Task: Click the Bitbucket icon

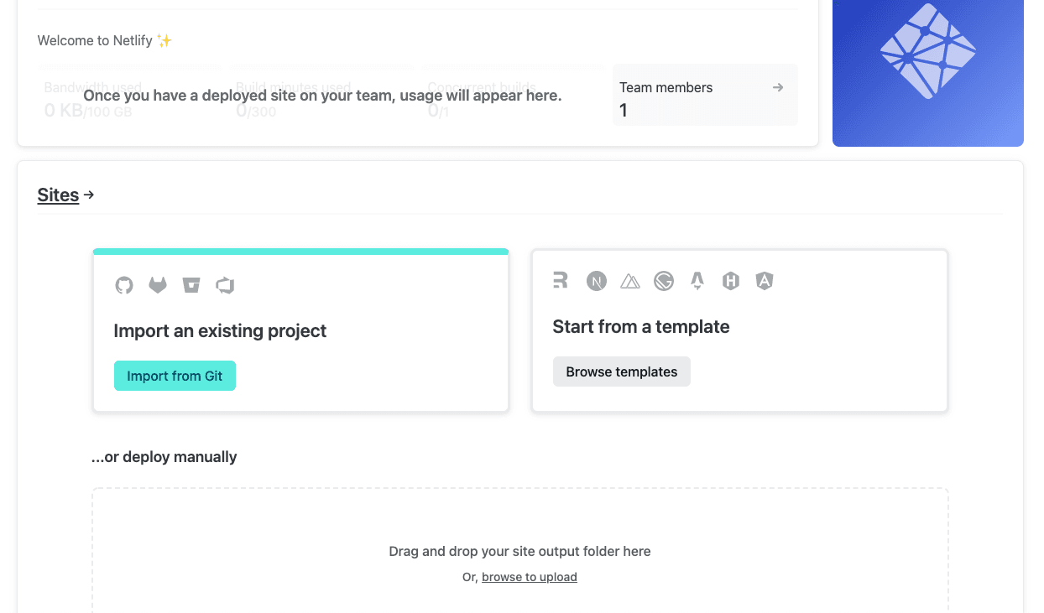Action: click(191, 285)
